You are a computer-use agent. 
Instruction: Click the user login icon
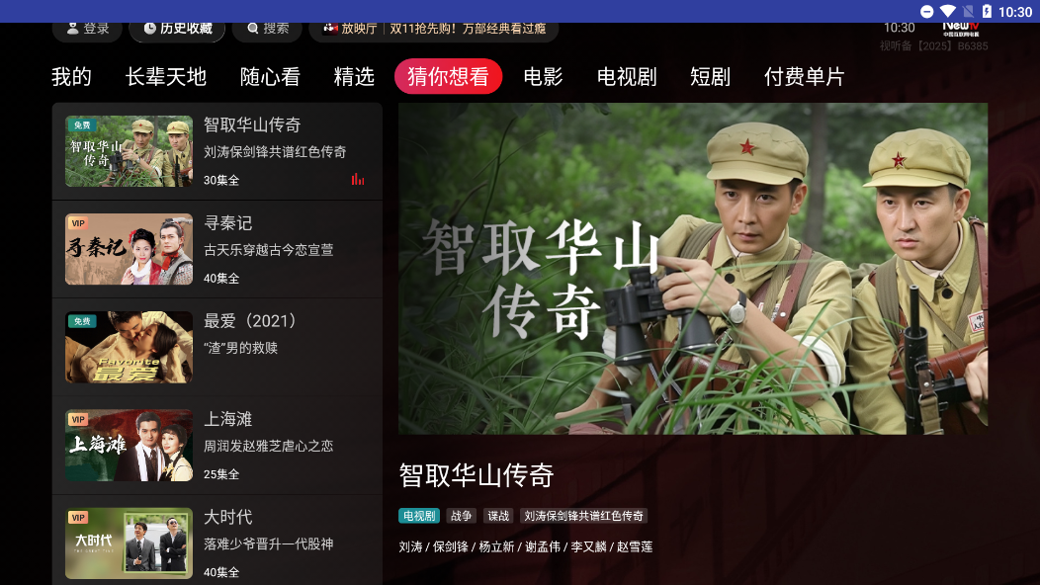[x=73, y=28]
